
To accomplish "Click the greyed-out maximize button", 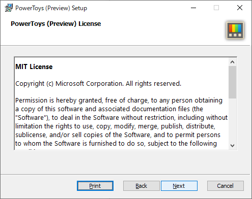I will [216, 8].
